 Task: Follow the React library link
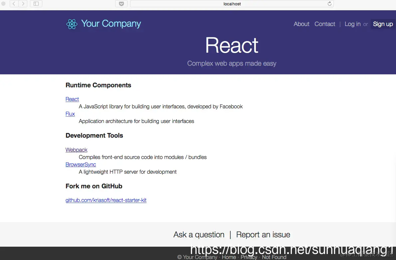[x=72, y=99]
